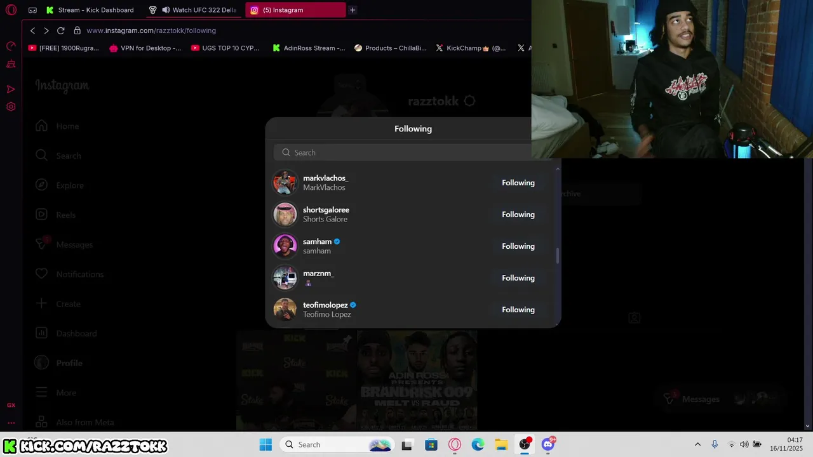Screen dimensions: 813x457
Task: Open the Opera workspaces icon beside tabs
Action: click(x=32, y=10)
